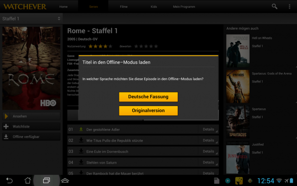Click download icon for Der gestohlene Adler
Screen dimensions: 297x186
point(81,129)
